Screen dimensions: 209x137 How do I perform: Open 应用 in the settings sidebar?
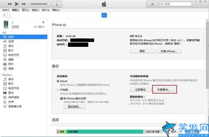[11, 41]
